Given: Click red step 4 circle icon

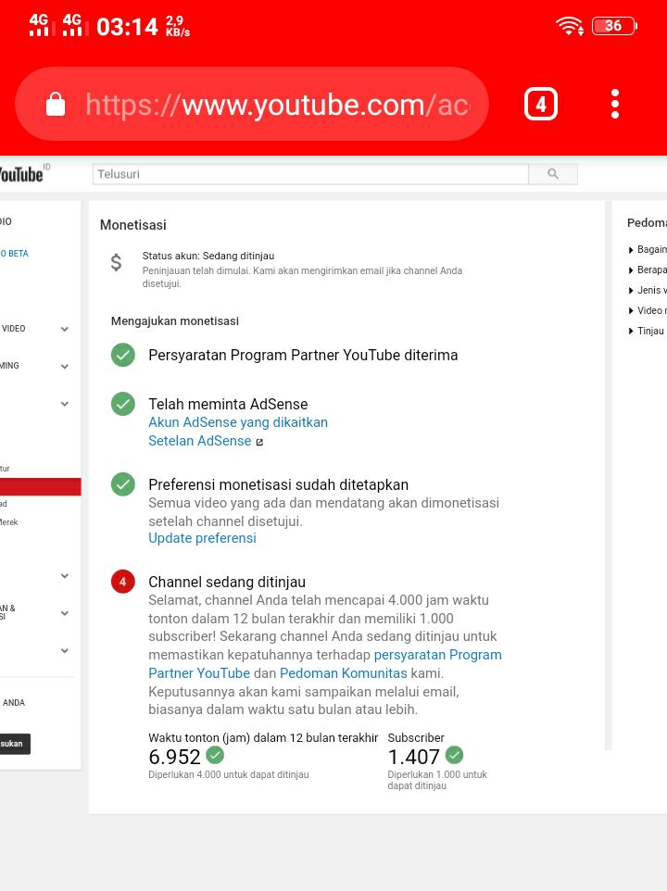Looking at the screenshot, I should pos(122,582).
